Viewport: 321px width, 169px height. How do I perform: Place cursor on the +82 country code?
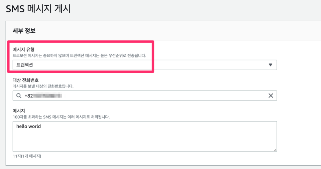pyautogui.click(x=29, y=96)
